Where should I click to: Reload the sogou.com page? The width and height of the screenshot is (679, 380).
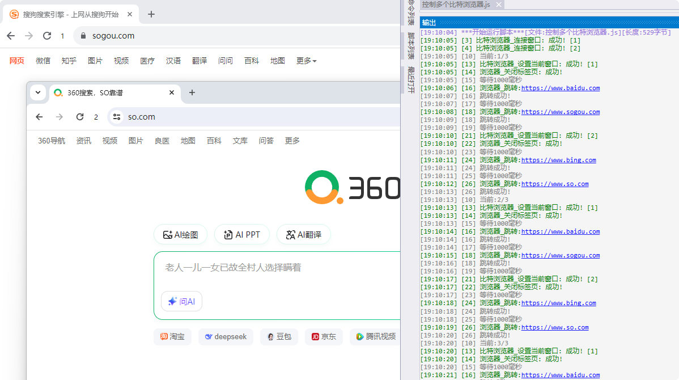coord(47,36)
